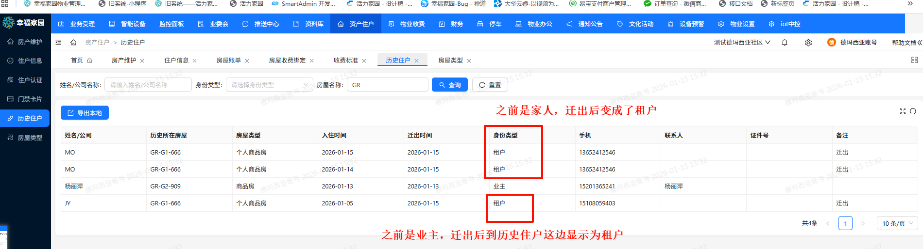This screenshot has height=249, width=923.
Task: Expand the 身份类型 dropdown
Action: 269,85
